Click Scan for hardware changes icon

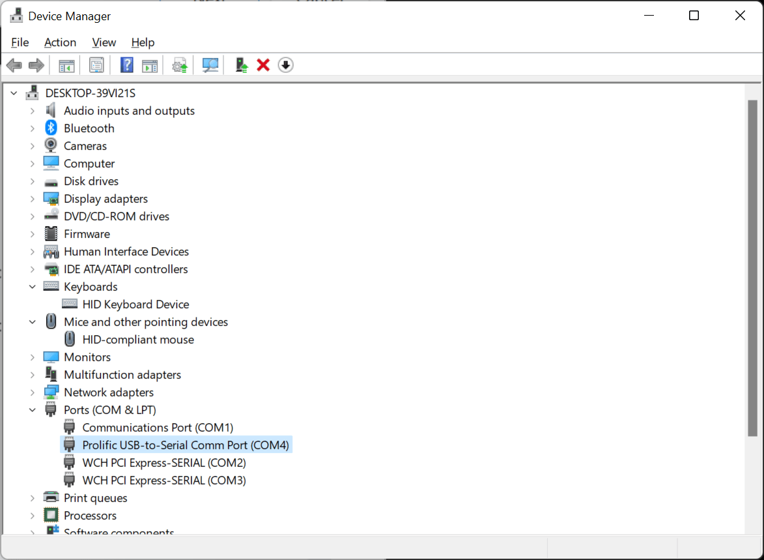tap(209, 65)
